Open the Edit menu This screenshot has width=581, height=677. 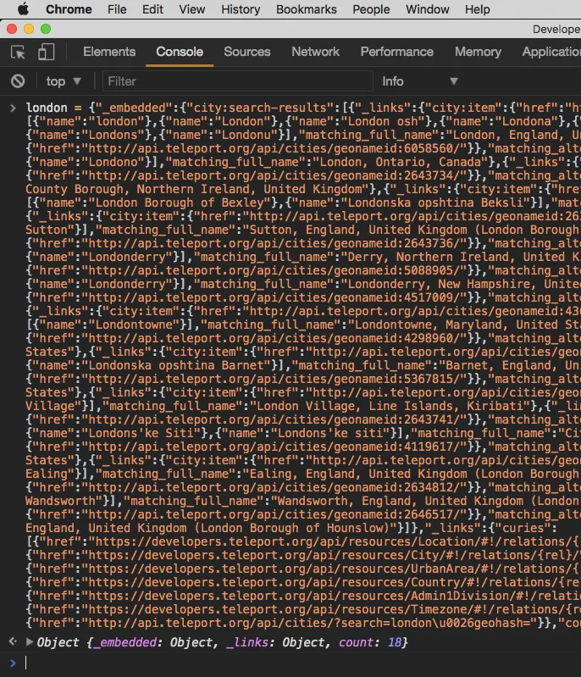click(x=152, y=9)
